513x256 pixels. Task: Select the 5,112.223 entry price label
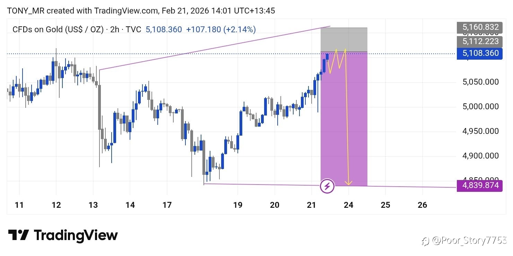click(x=479, y=42)
